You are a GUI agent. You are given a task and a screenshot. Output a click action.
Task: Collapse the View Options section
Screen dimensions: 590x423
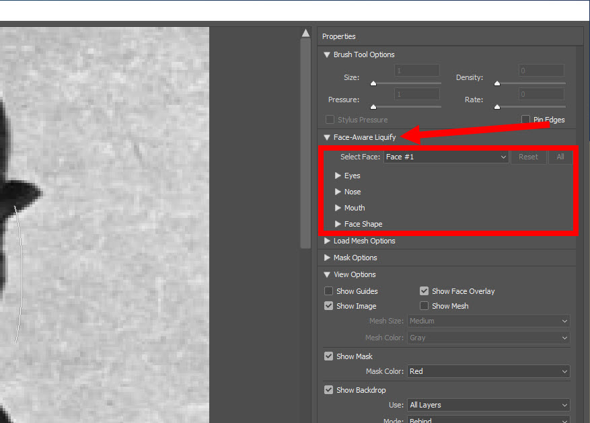[326, 275]
